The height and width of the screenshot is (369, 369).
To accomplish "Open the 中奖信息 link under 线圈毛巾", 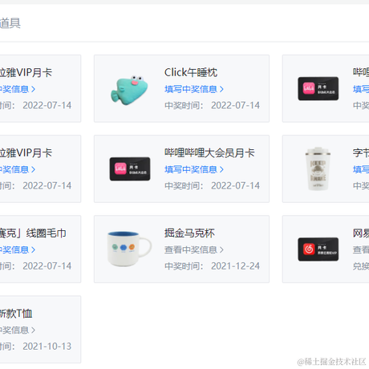I will point(18,249).
